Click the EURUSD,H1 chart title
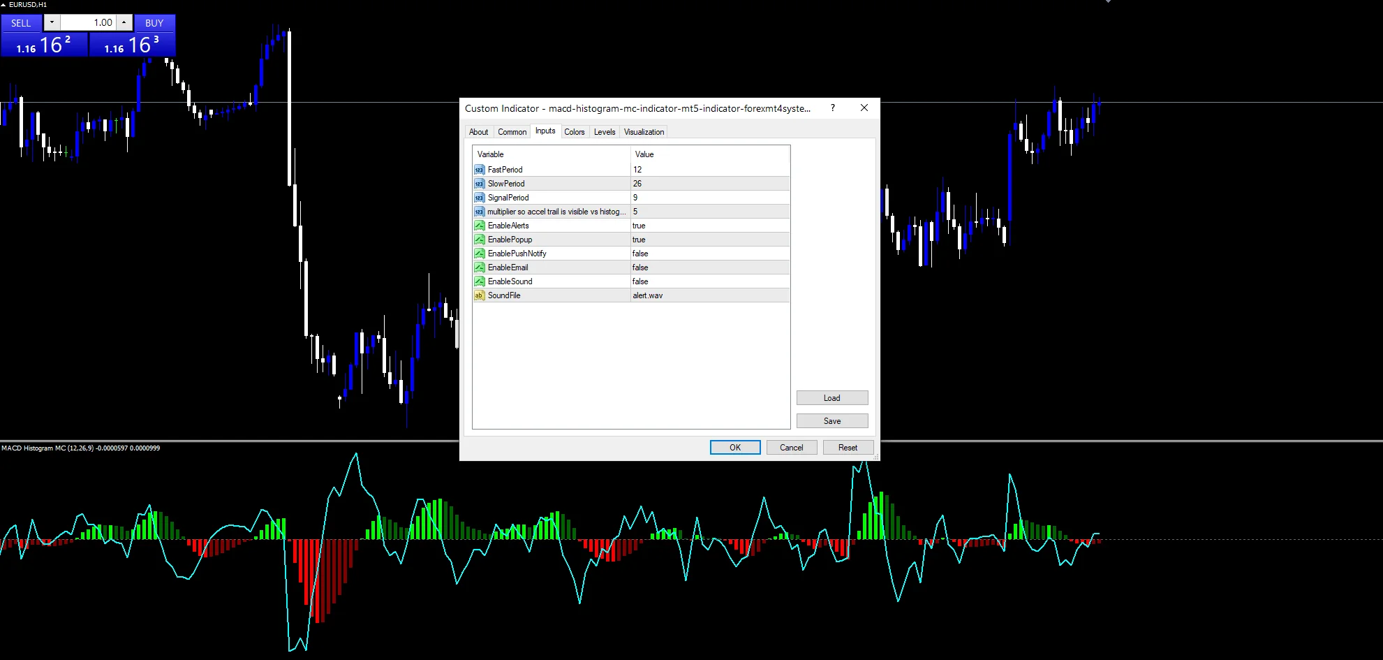Viewport: 1383px width, 660px height. point(28,4)
